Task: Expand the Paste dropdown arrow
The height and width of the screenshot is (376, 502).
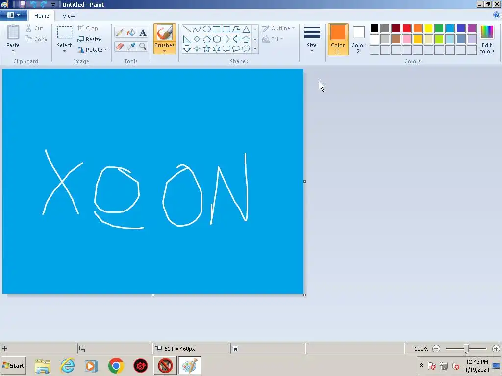Action: click(13, 51)
